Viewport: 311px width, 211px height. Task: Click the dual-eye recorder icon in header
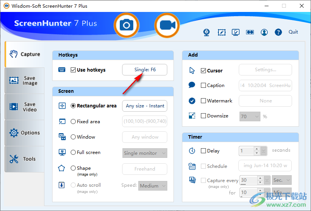250,32
